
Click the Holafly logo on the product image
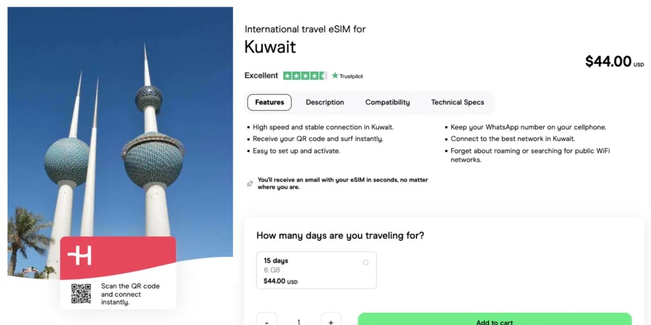(79, 255)
